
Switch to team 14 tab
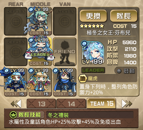(71, 104)
